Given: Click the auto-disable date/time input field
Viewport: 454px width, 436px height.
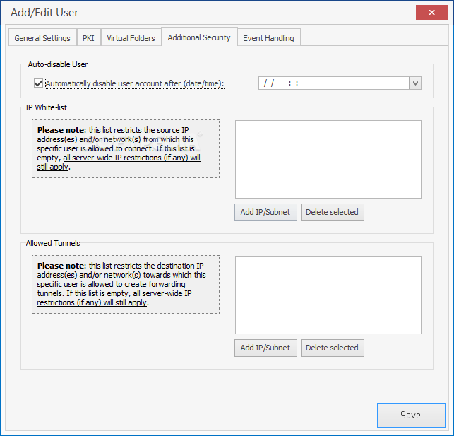Looking at the screenshot, I should click(x=333, y=83).
